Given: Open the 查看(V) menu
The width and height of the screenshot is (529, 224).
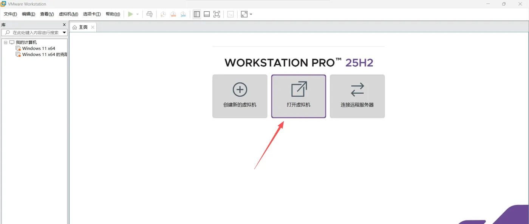Looking at the screenshot, I should click(47, 14).
